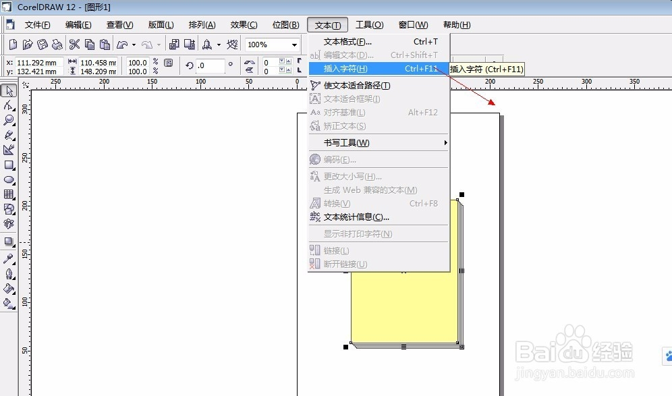Expand the application launcher dropdown arrow
Image resolution: width=672 pixels, height=396 pixels.
click(x=219, y=45)
